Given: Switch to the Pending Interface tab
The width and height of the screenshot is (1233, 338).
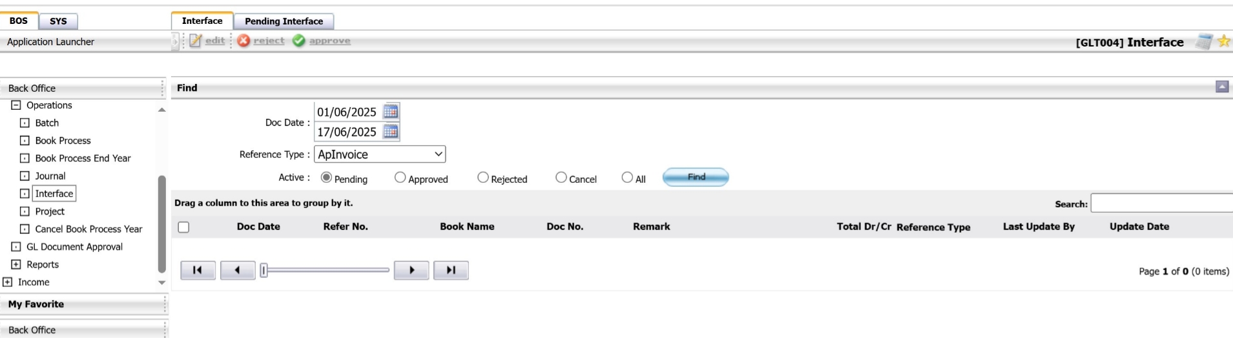Looking at the screenshot, I should coord(284,21).
